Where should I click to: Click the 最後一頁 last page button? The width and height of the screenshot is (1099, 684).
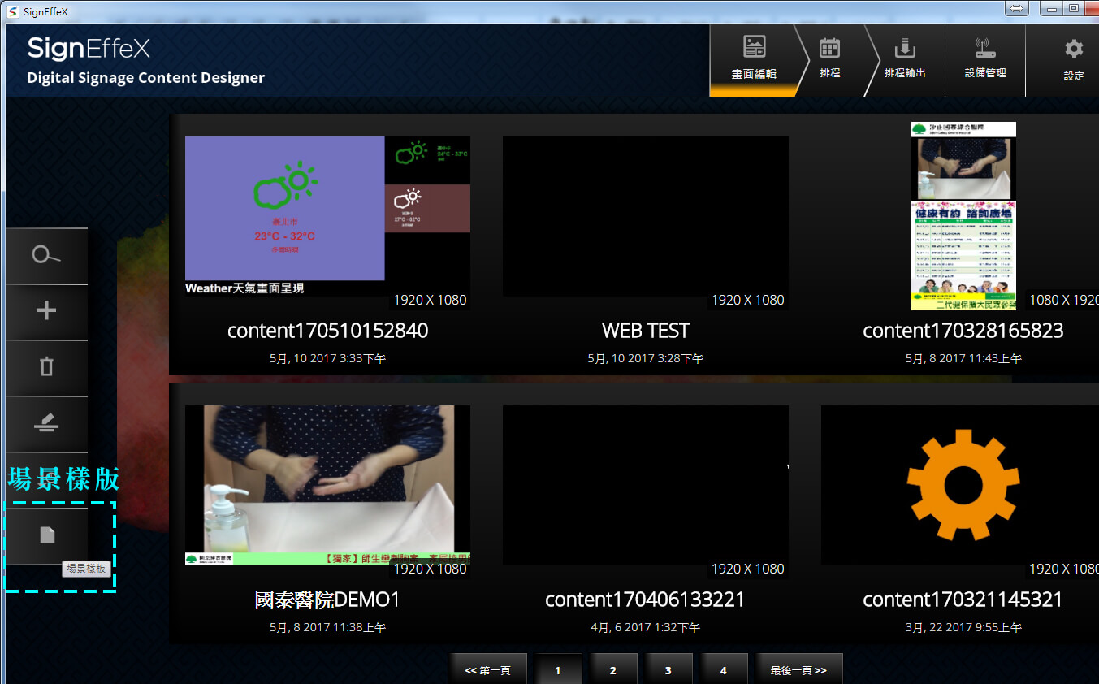[x=798, y=669]
